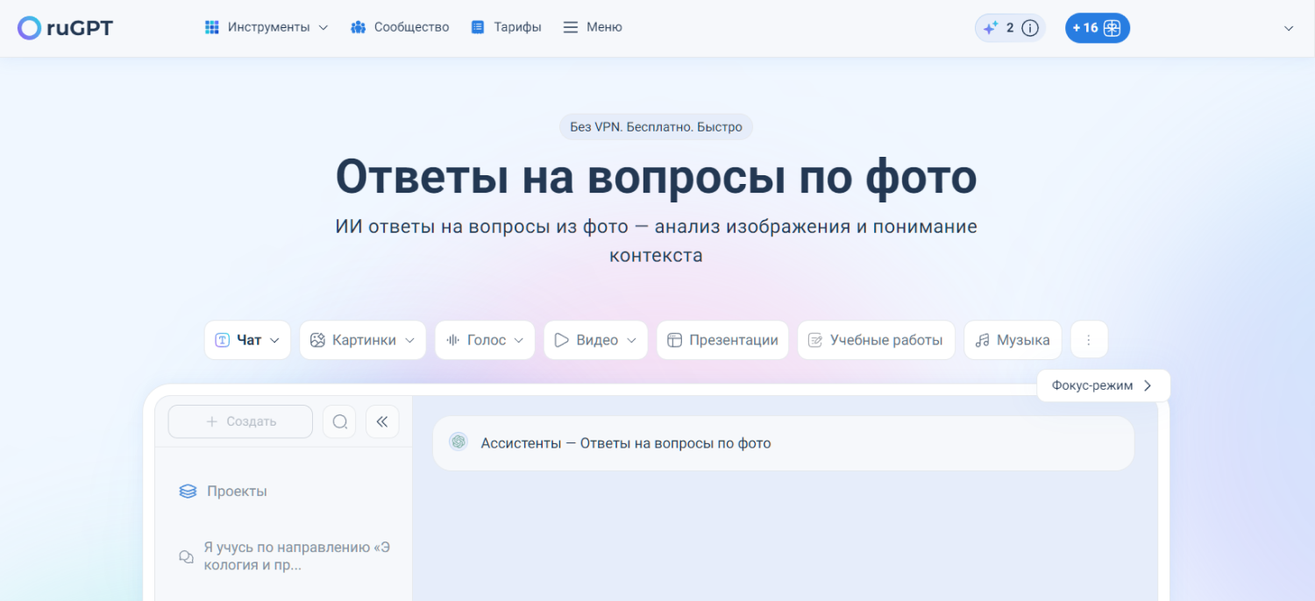Screen dimensions: 1315x601
Task: Expand the Картинки dropdown
Action: (363, 340)
